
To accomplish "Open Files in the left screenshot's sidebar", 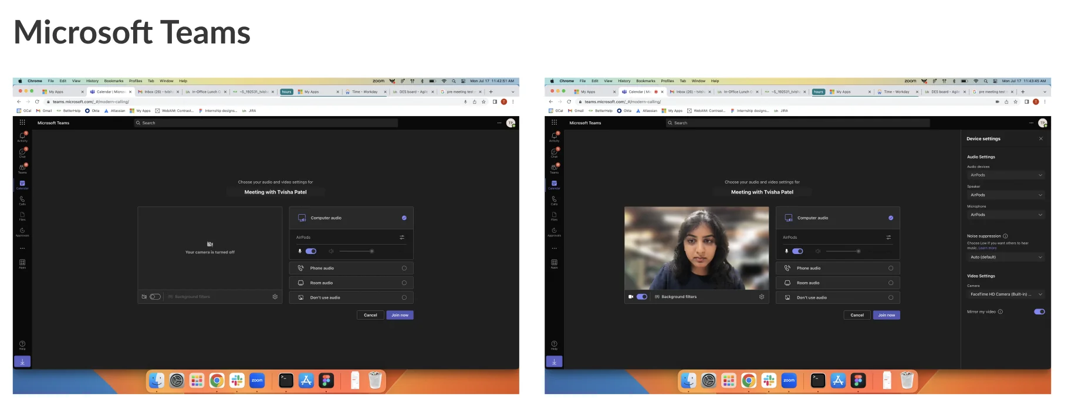I will tap(22, 216).
